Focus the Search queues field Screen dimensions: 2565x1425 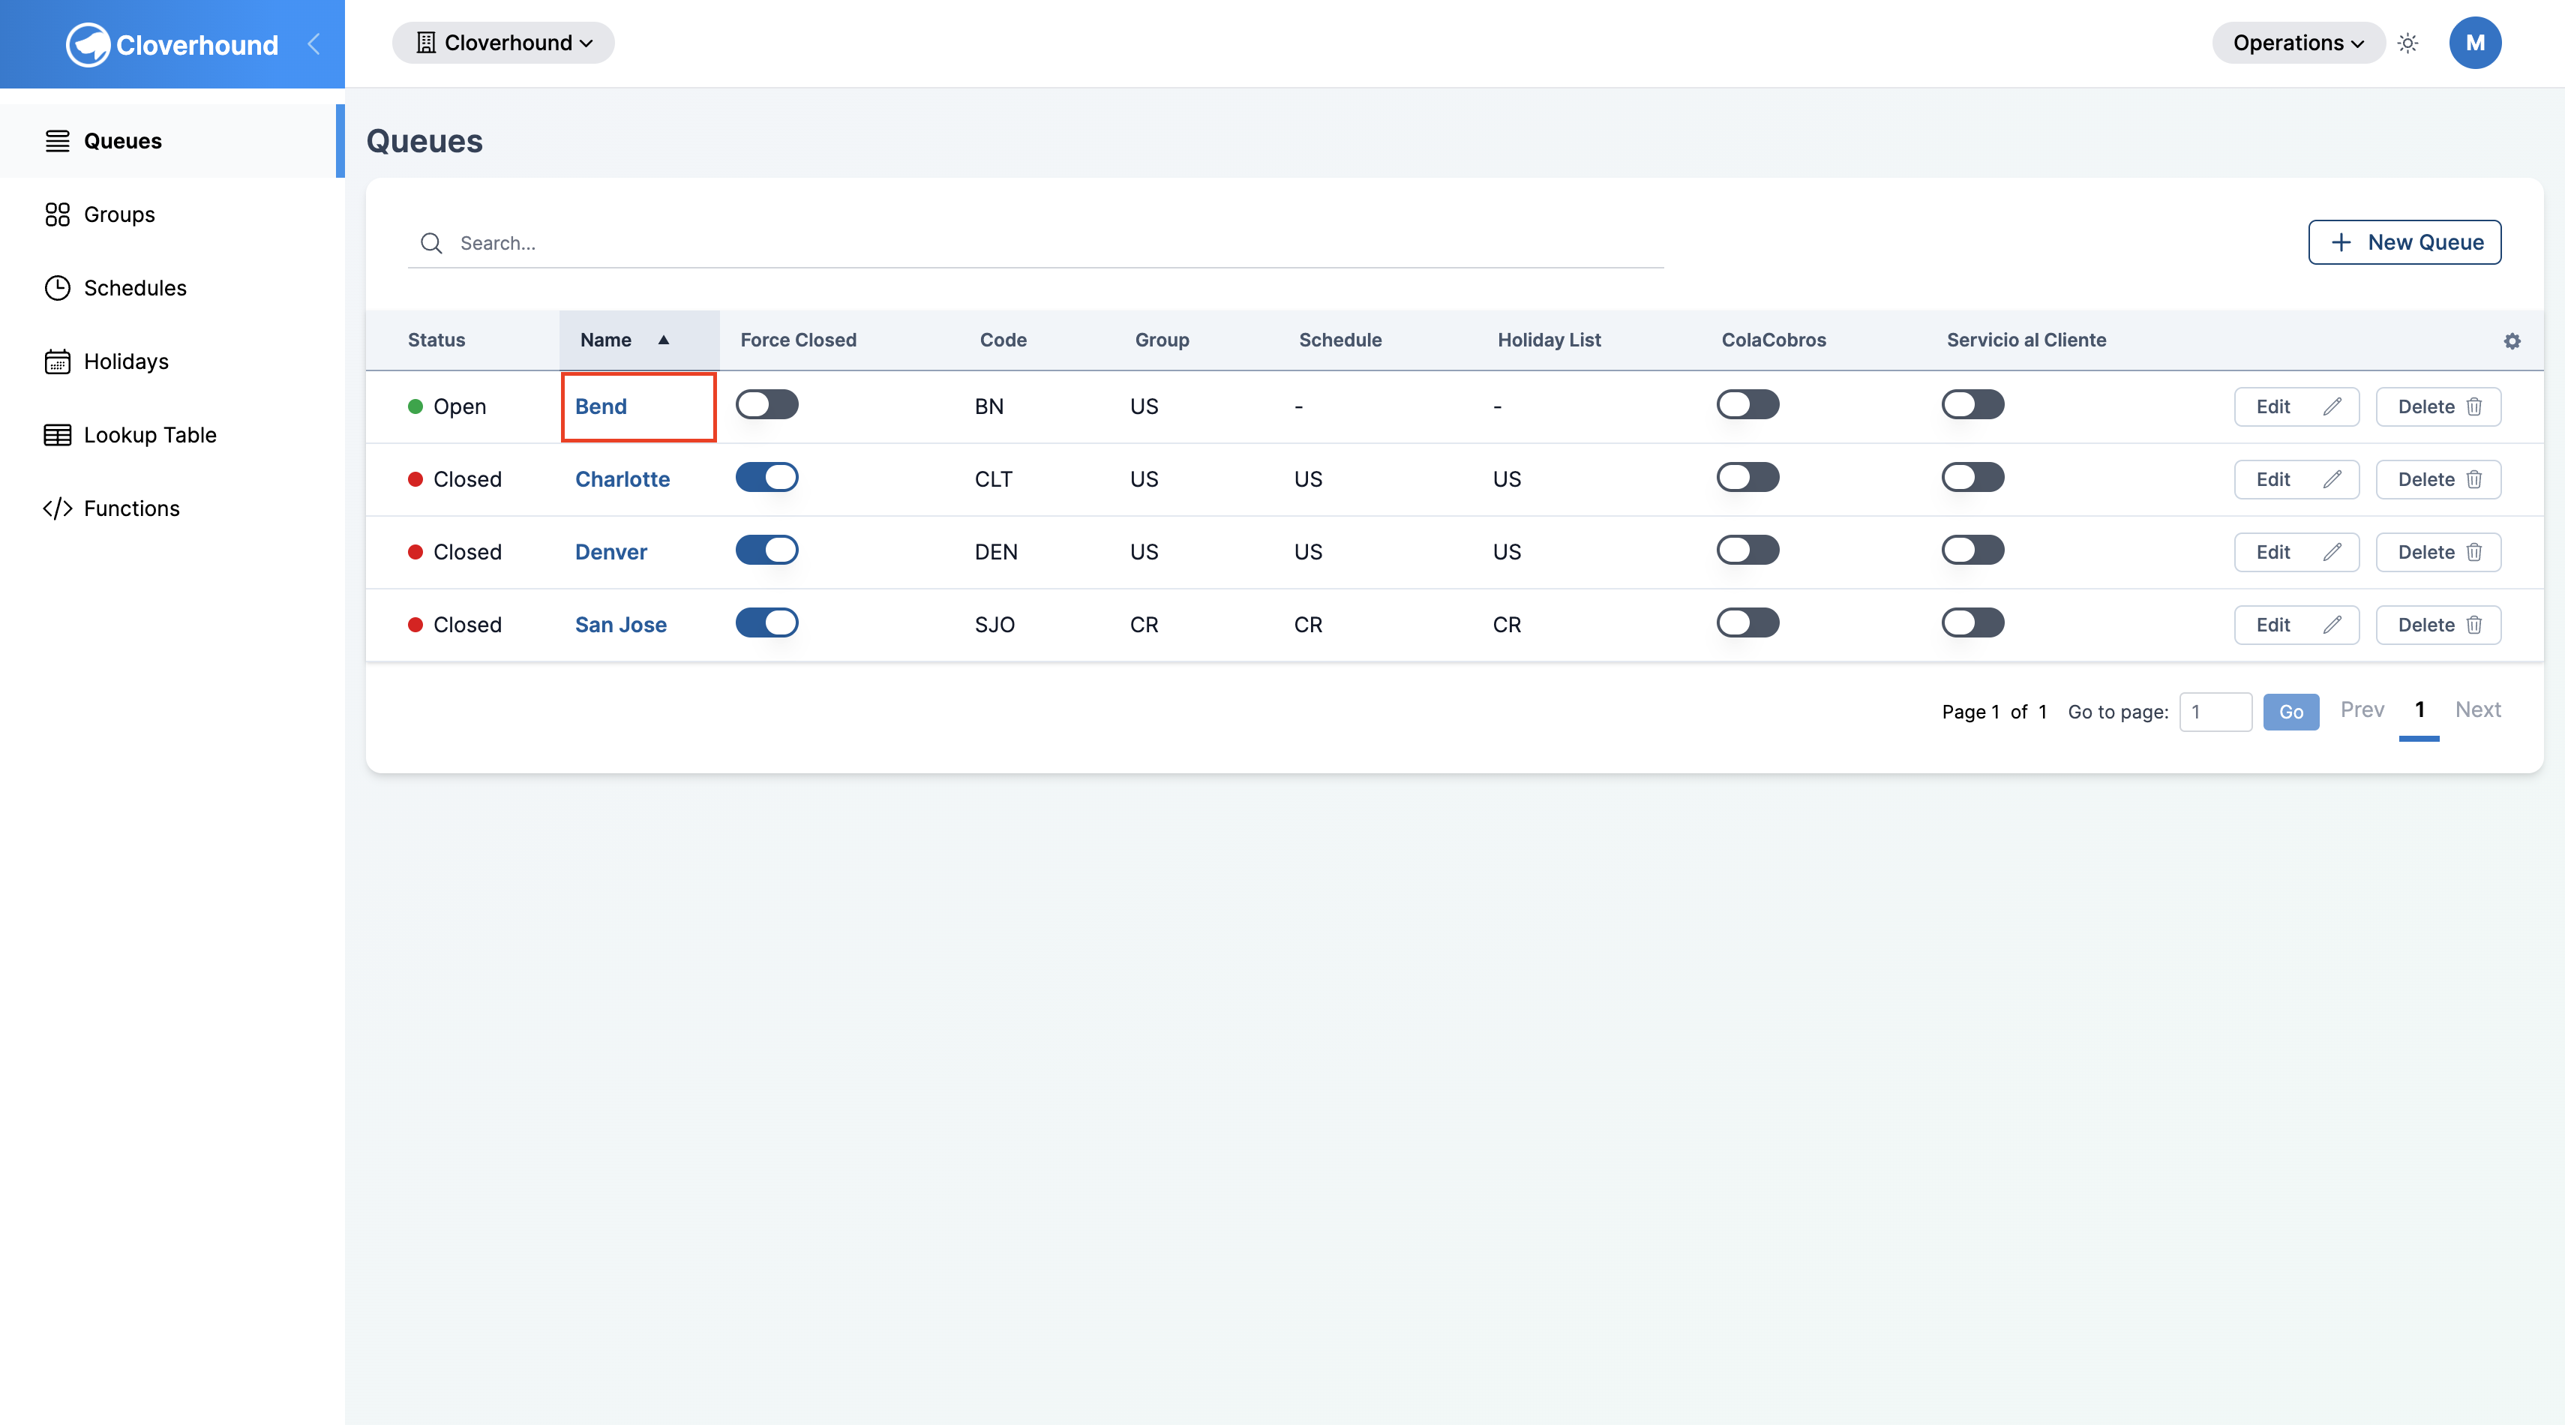coord(1036,243)
